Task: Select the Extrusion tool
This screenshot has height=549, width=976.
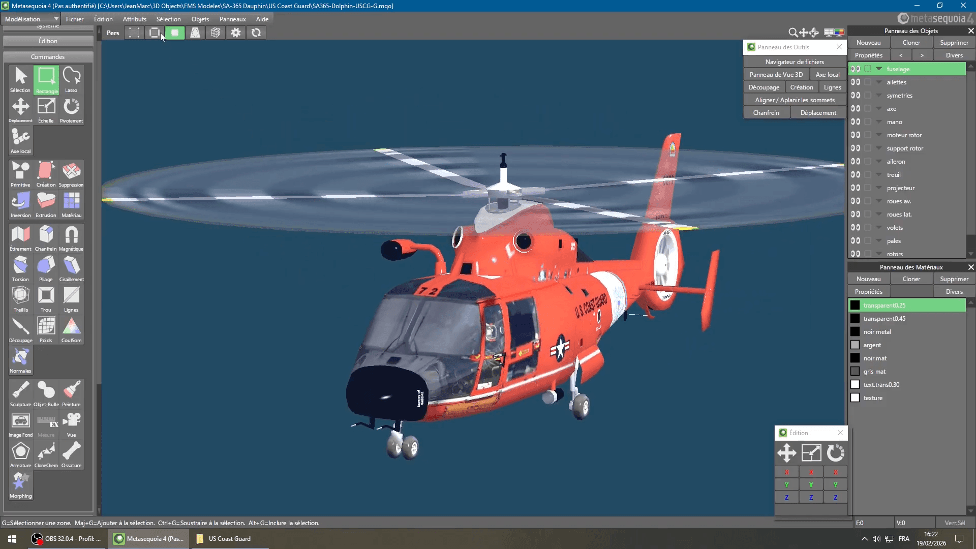Action: click(46, 205)
